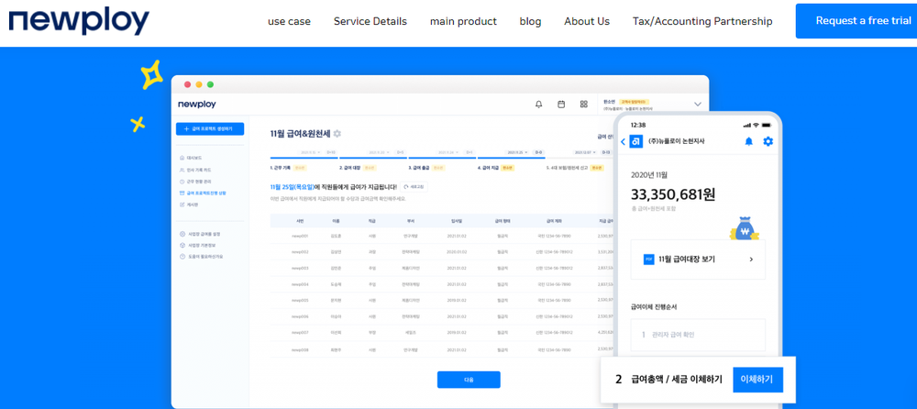917x409 pixels.
Task: Open the attendance clock icon item in the sidebar
Action: (196, 182)
